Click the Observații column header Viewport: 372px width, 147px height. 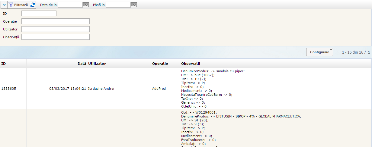190,64
